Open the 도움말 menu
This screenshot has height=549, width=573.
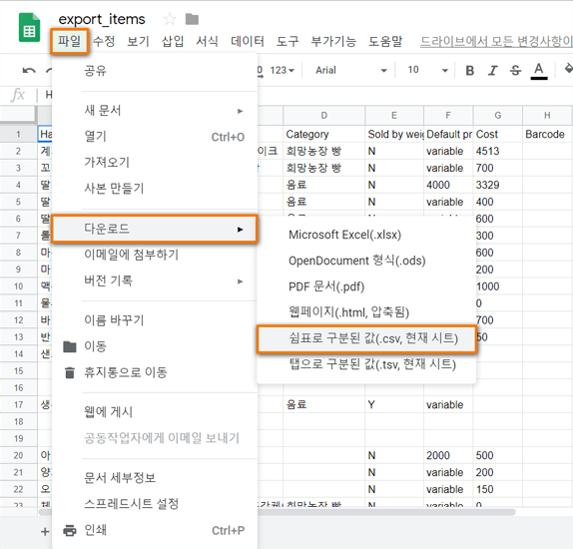[385, 41]
